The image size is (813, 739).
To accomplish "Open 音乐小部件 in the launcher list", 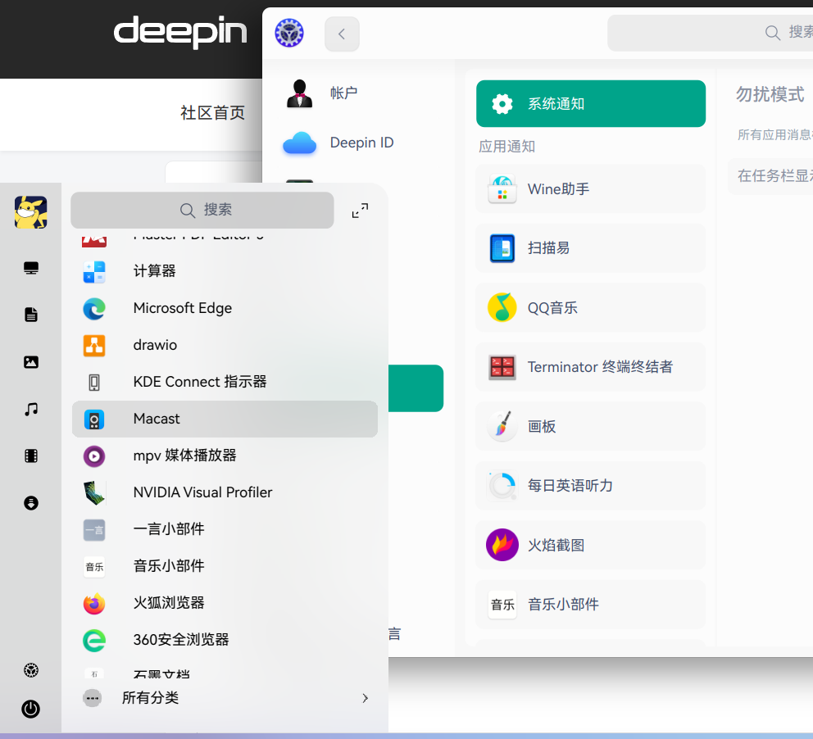I will [225, 566].
